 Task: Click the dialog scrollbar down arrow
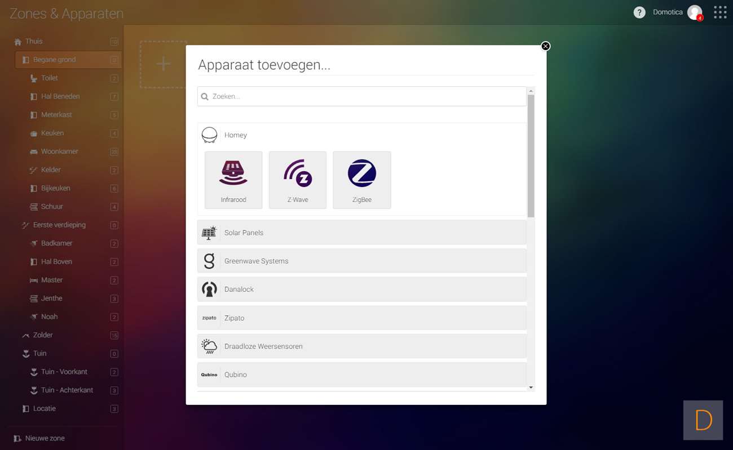point(531,387)
